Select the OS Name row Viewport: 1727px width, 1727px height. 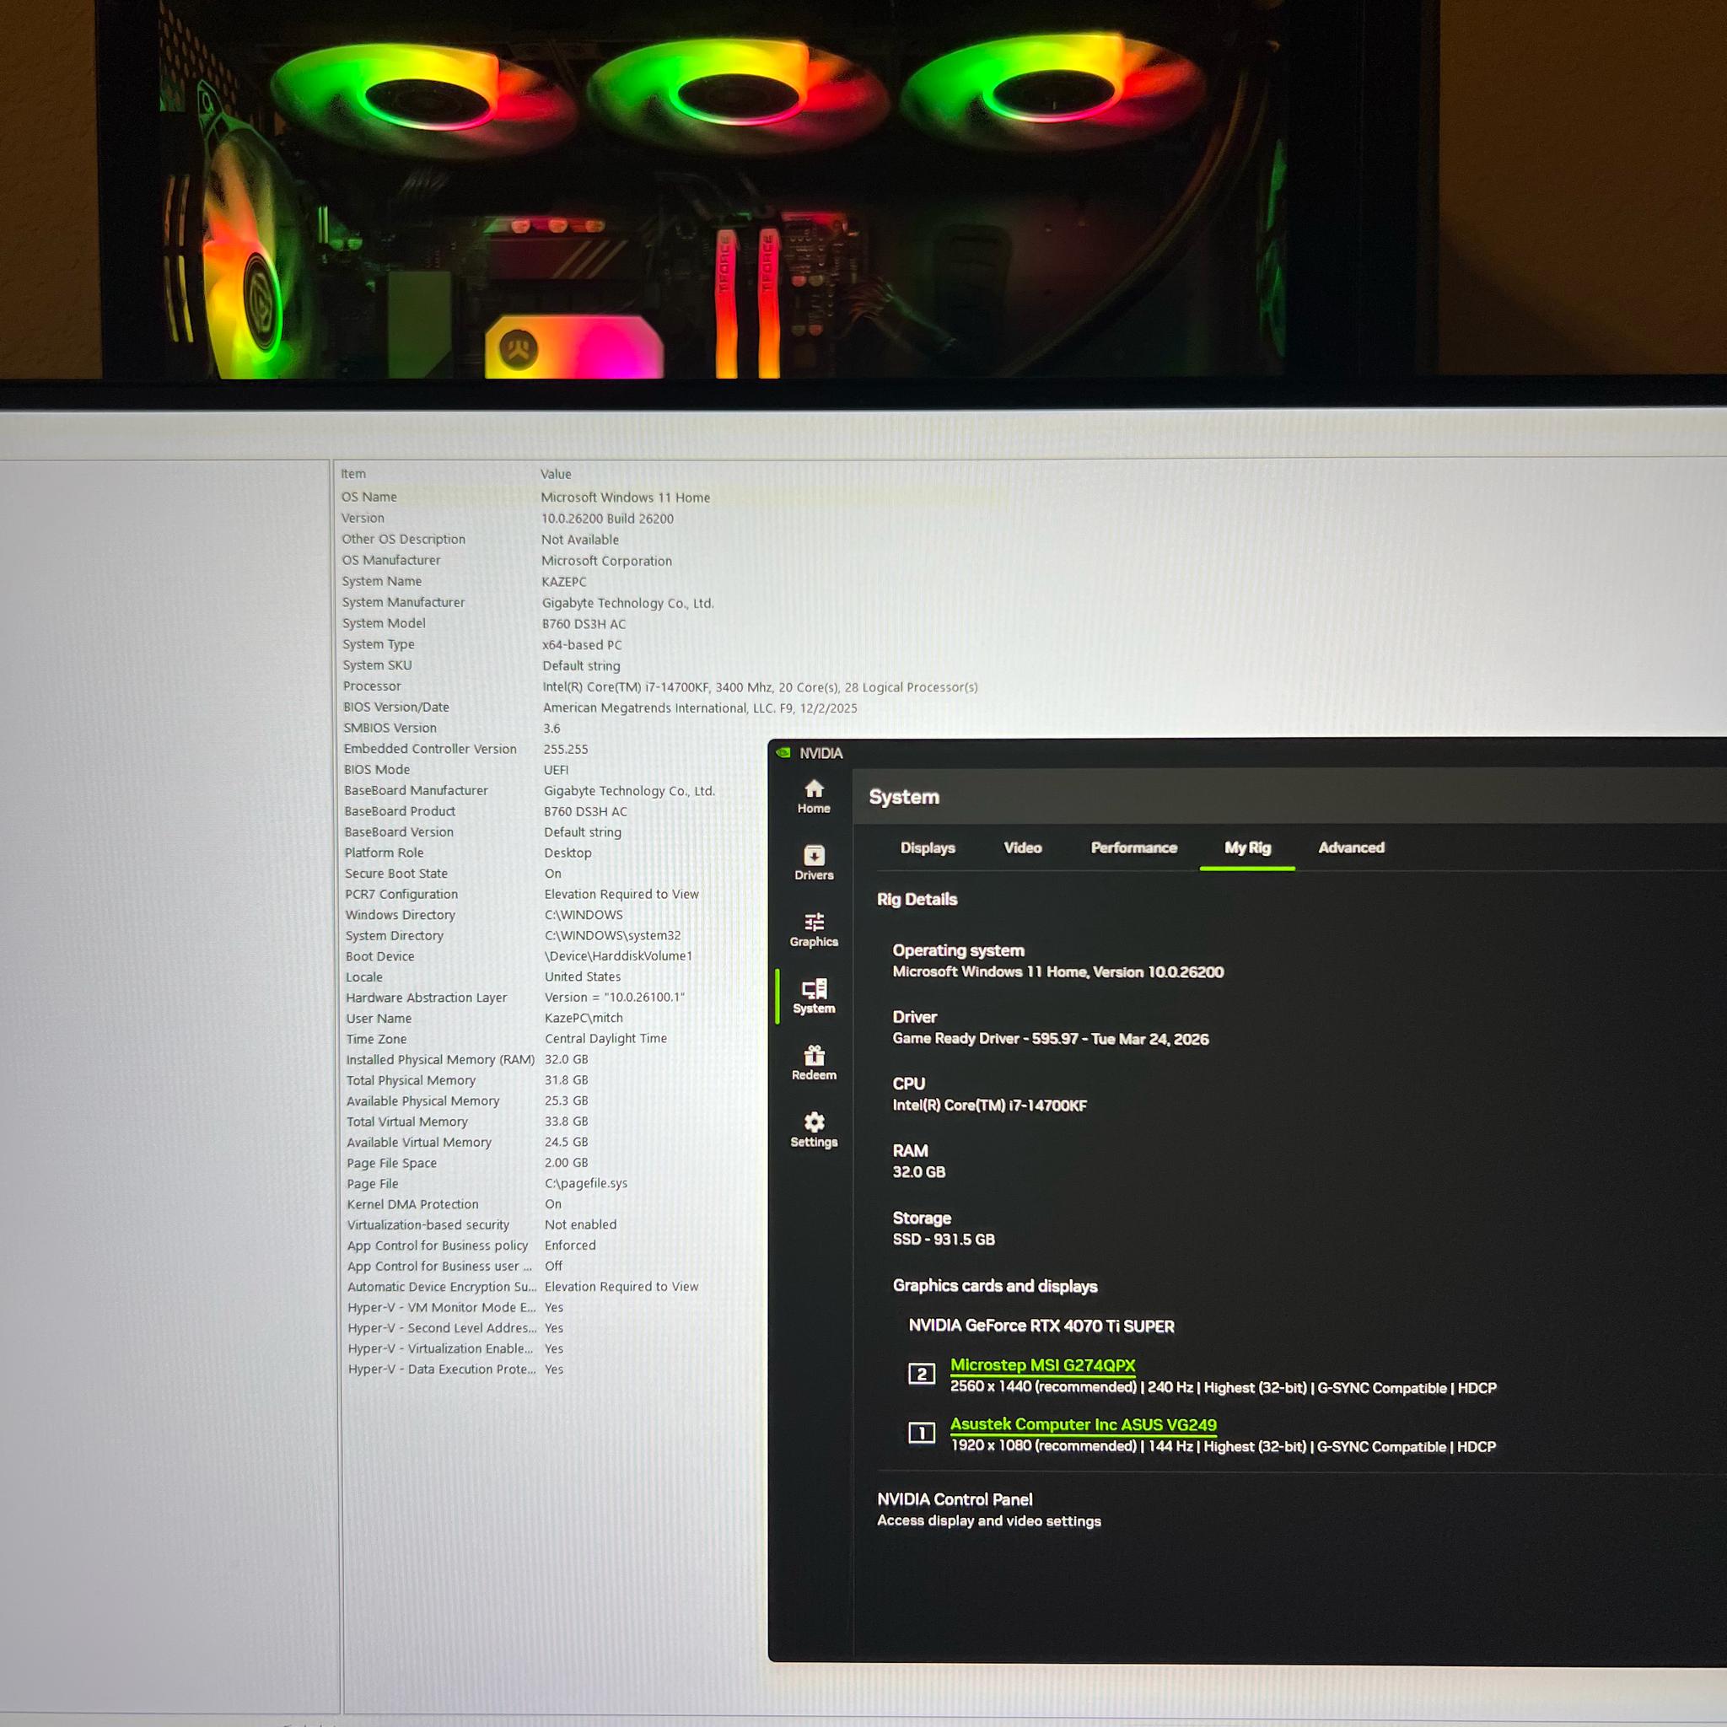click(525, 497)
